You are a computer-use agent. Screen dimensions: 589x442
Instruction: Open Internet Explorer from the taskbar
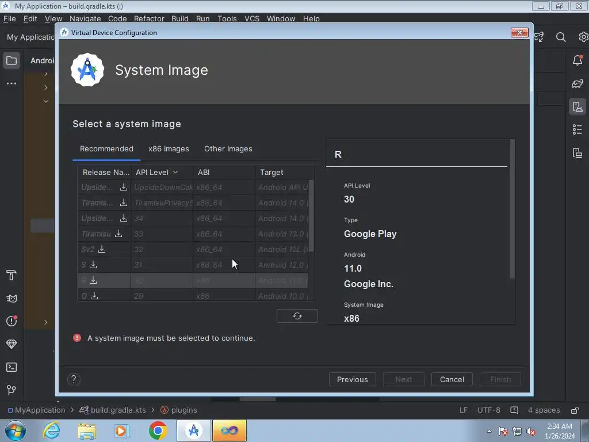51,430
